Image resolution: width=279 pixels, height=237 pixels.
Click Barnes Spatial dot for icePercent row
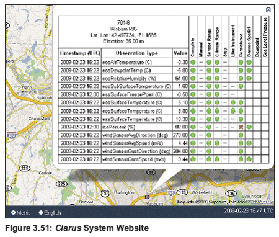click(249, 127)
